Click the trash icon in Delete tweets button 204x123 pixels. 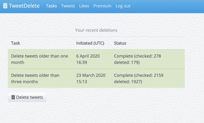[13, 97]
